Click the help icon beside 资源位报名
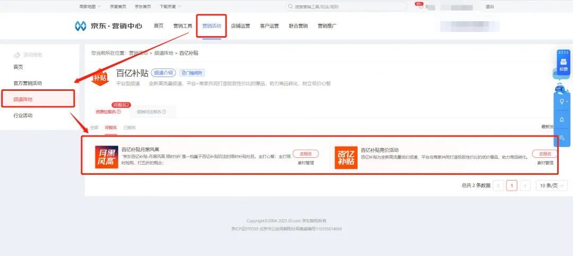 (119, 112)
